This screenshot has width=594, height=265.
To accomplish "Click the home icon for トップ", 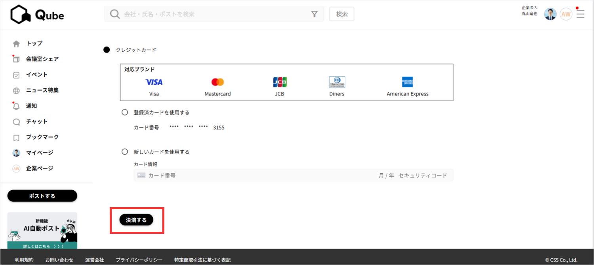I will [16, 44].
